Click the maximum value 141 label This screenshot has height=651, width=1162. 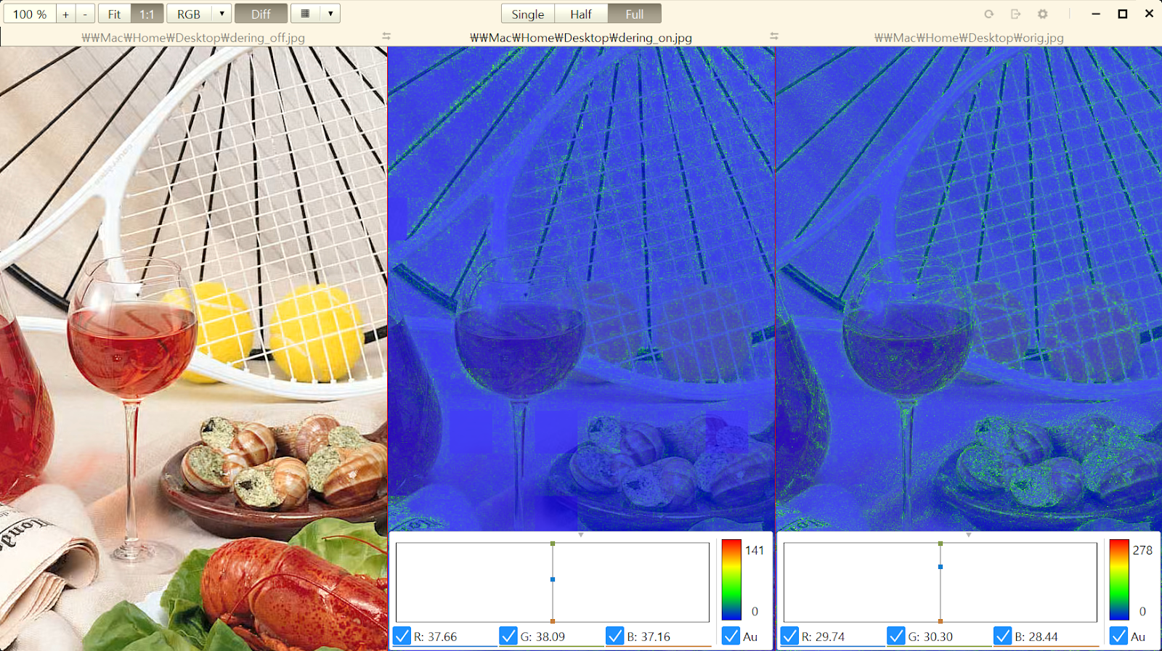pos(755,550)
